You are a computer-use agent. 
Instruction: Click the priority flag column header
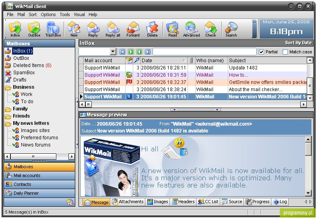pyautogui.click(x=137, y=60)
